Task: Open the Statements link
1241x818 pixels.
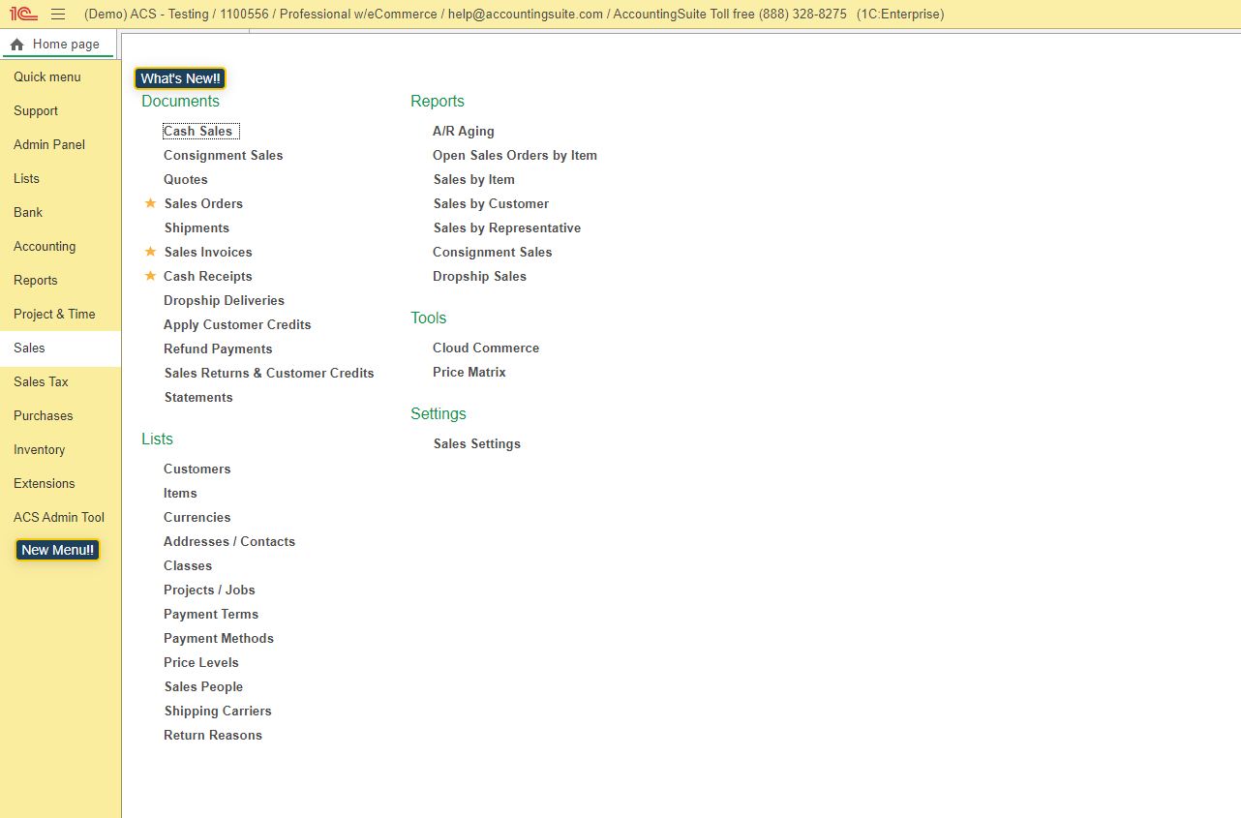Action: (198, 398)
